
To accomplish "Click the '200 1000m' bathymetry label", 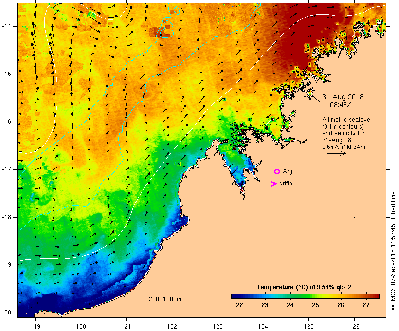I will point(165,299).
